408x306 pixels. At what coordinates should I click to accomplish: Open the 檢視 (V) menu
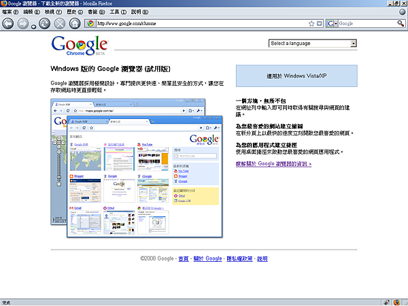click(x=53, y=12)
